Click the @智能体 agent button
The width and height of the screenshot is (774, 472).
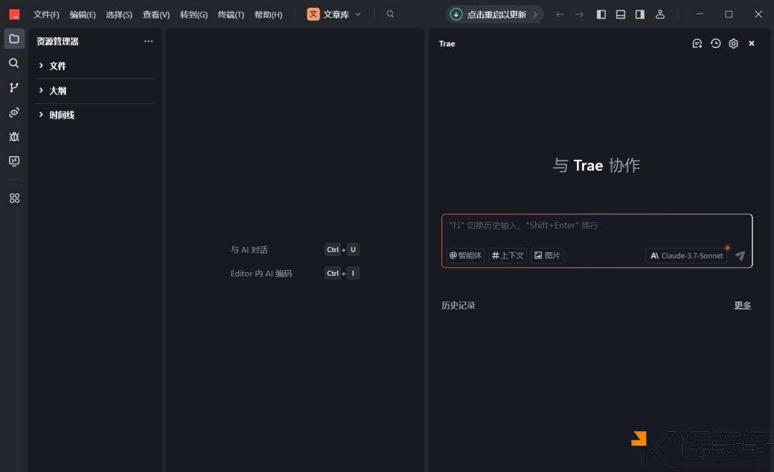(465, 256)
